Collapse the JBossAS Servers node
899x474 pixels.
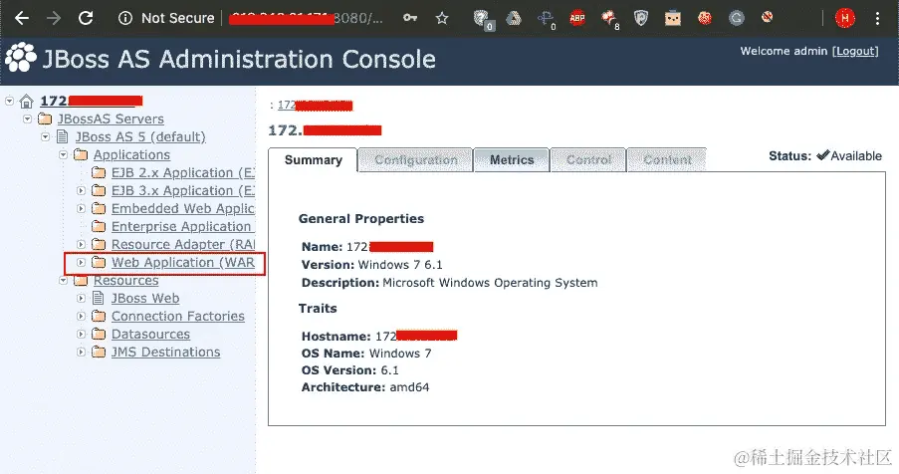(x=27, y=119)
